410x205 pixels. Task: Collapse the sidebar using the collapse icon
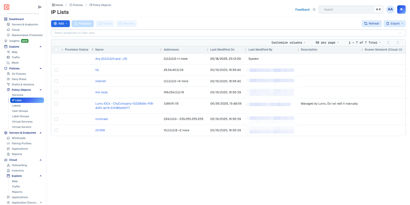pyautogui.click(x=40, y=7)
